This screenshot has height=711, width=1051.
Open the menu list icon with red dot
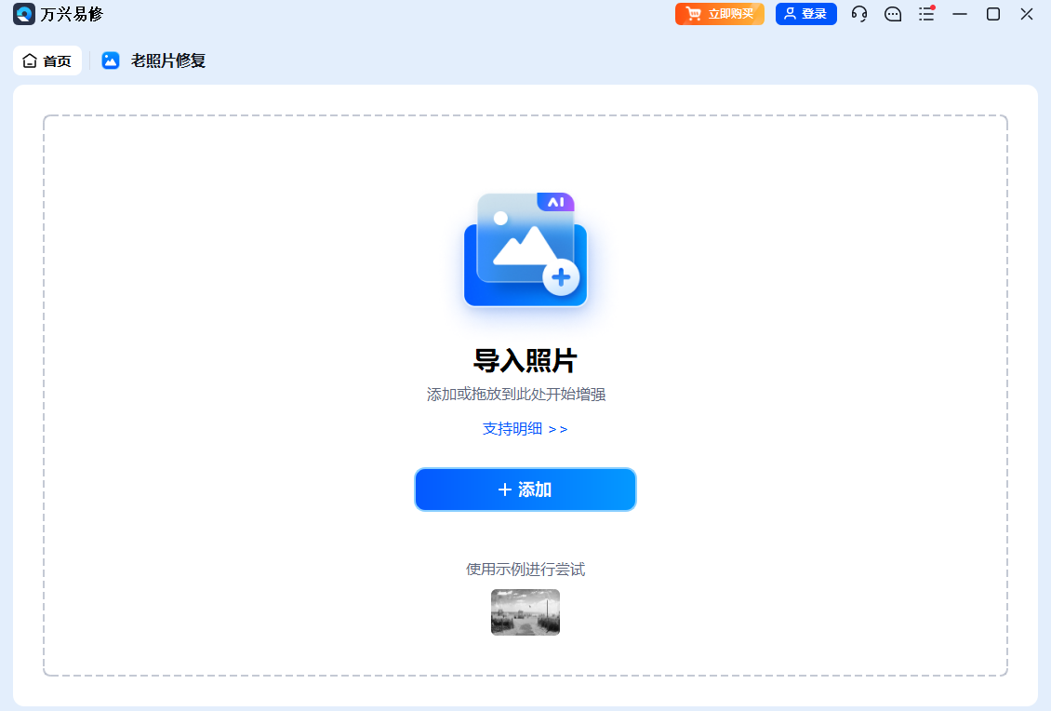tap(927, 13)
